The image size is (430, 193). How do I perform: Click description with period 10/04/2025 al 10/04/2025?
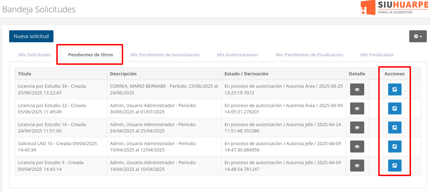pyautogui.click(x=164, y=166)
